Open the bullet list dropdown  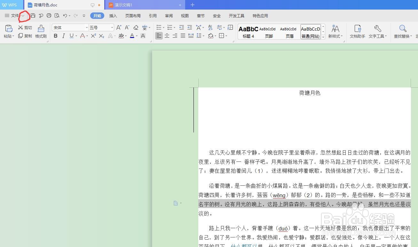[x=163, y=28]
